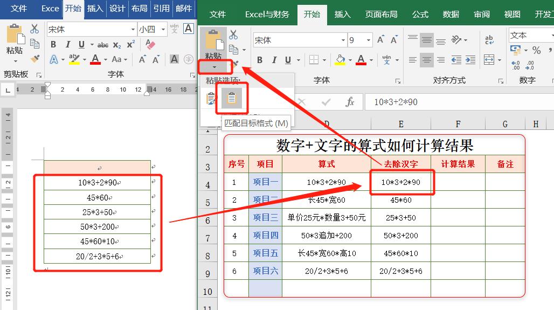Open the Excel font size dropdown showing 9
The image size is (554, 310).
point(369,40)
